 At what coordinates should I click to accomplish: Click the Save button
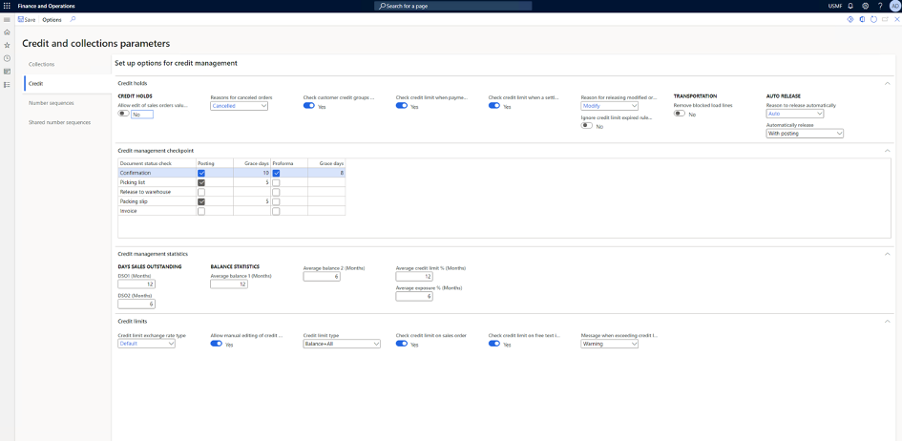point(27,19)
